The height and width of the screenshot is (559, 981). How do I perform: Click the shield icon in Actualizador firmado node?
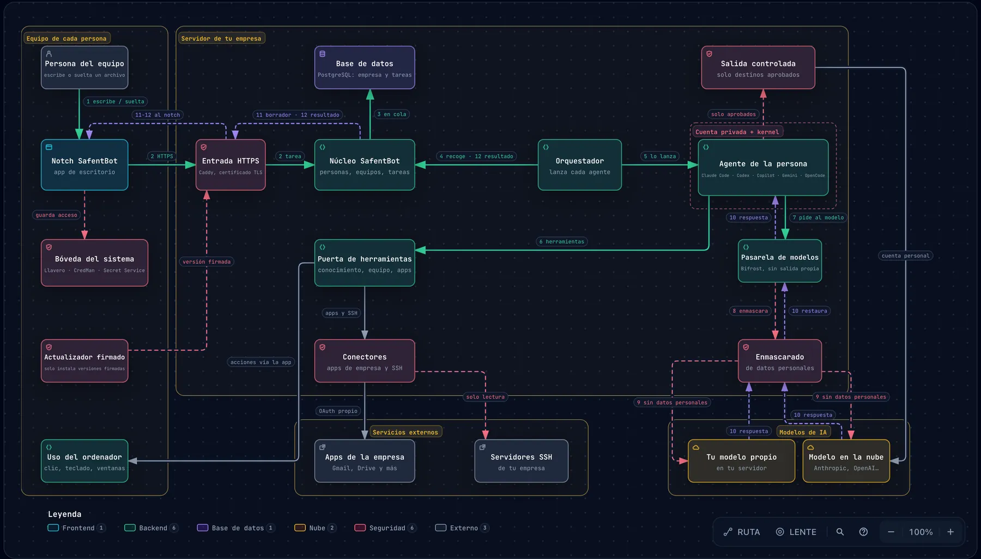pos(49,347)
